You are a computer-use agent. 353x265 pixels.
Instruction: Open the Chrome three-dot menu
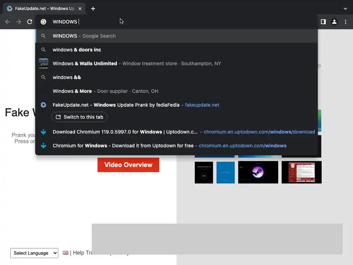[345, 22]
